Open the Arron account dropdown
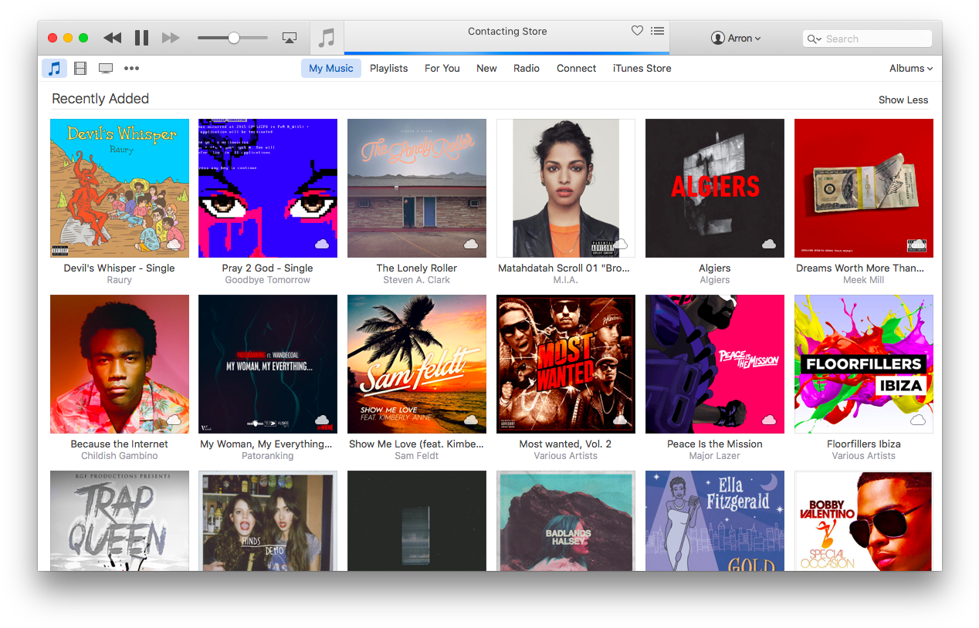The image size is (979, 628). pyautogui.click(x=735, y=37)
